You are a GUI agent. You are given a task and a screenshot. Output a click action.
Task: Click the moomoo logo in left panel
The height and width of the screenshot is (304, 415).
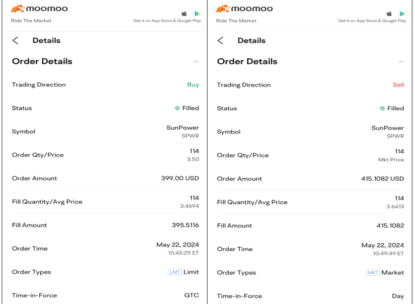[34, 9]
